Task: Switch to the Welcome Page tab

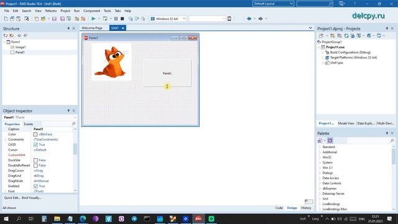Action: point(92,28)
